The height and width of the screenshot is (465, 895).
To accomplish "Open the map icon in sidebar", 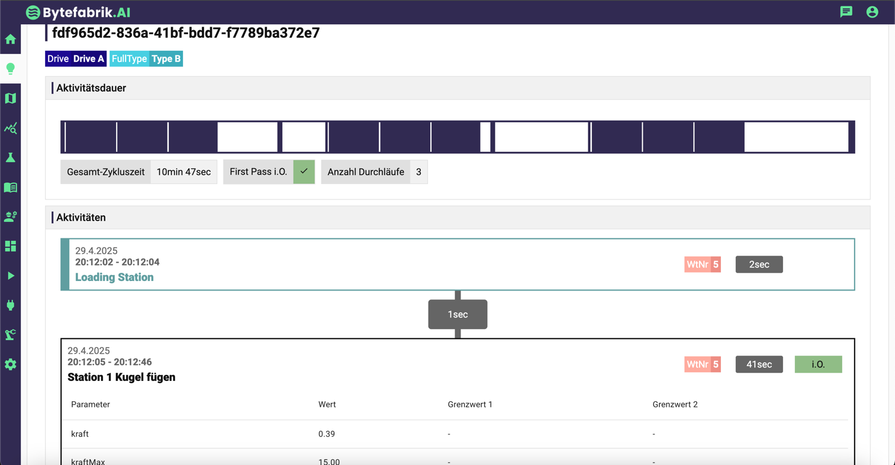I will tap(10, 98).
